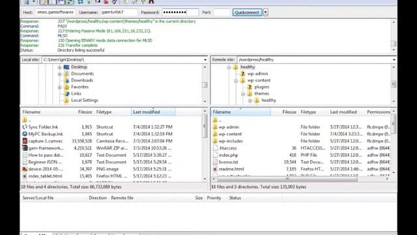This screenshot has width=417, height=235.
Task: Open remote file search binoculars icon
Action: pyautogui.click(x=151, y=2)
